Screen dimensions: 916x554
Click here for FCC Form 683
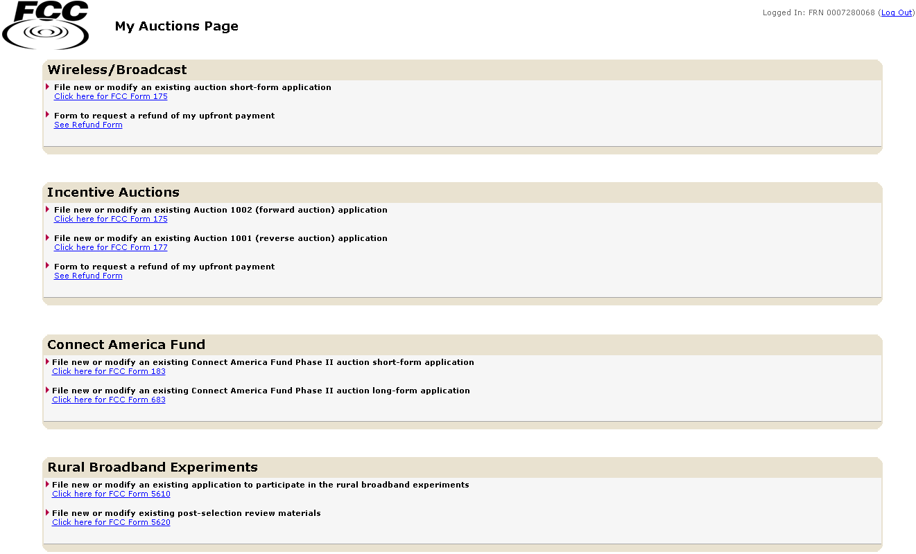[109, 400]
